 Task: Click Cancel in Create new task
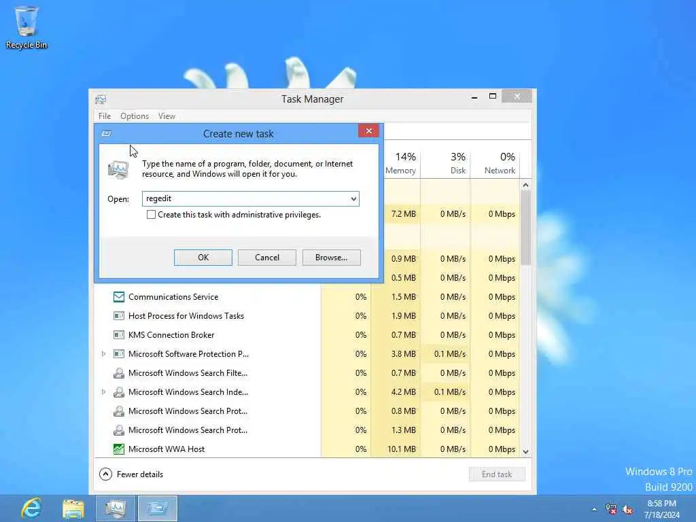click(266, 258)
